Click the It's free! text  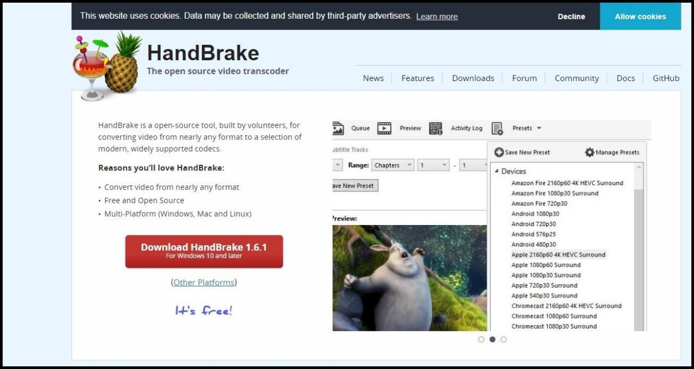click(x=203, y=310)
